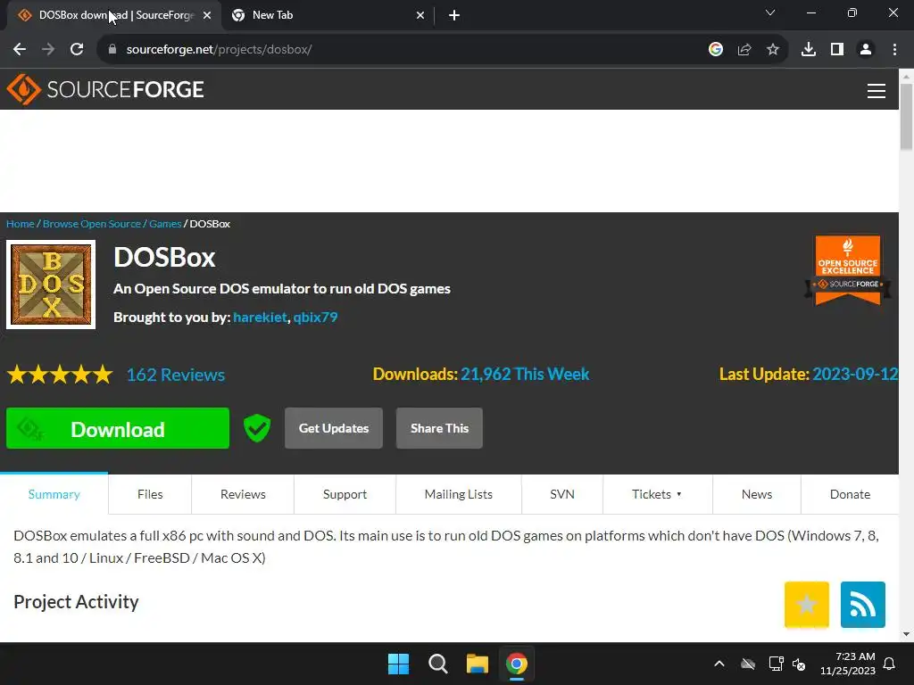Close the New Tab tab
The height and width of the screenshot is (685, 914).
coord(420,15)
